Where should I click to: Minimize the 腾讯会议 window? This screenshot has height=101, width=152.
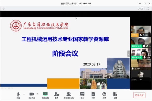(x=140, y=4)
